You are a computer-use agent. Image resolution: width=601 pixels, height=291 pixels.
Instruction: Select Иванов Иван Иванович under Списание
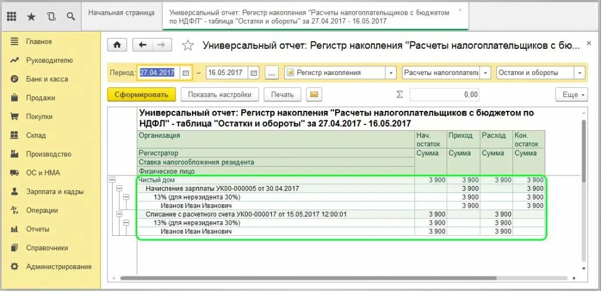point(276,231)
